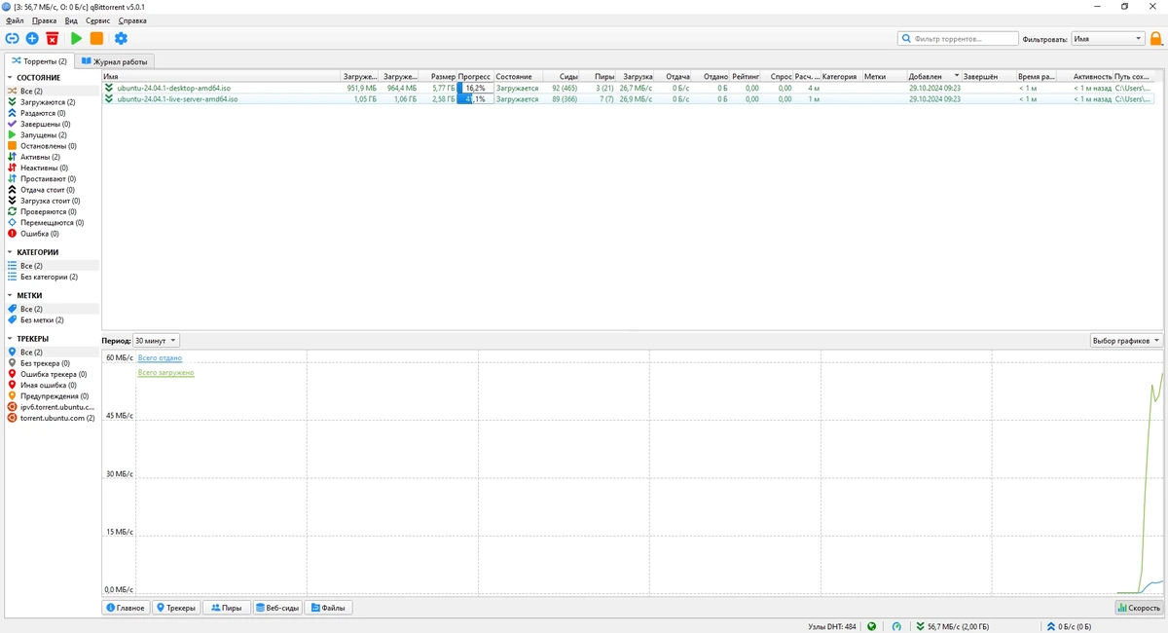Click the add torrent link toolbar icon
Image resolution: width=1168 pixels, height=633 pixels.
[x=12, y=38]
